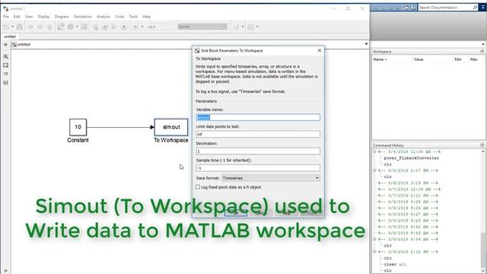Open the Analysis menu

pos(103,17)
